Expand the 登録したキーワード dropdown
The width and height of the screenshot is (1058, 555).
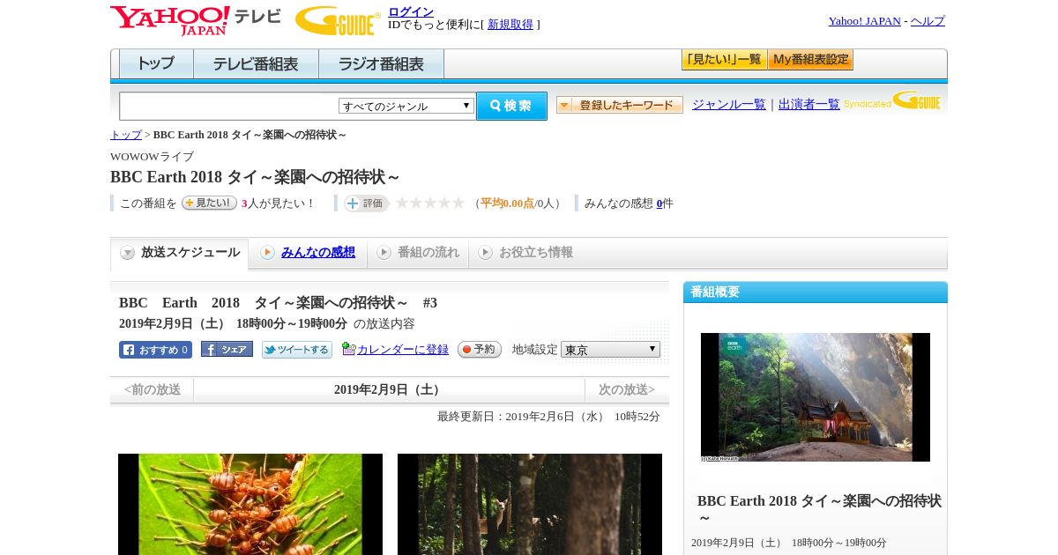620,105
